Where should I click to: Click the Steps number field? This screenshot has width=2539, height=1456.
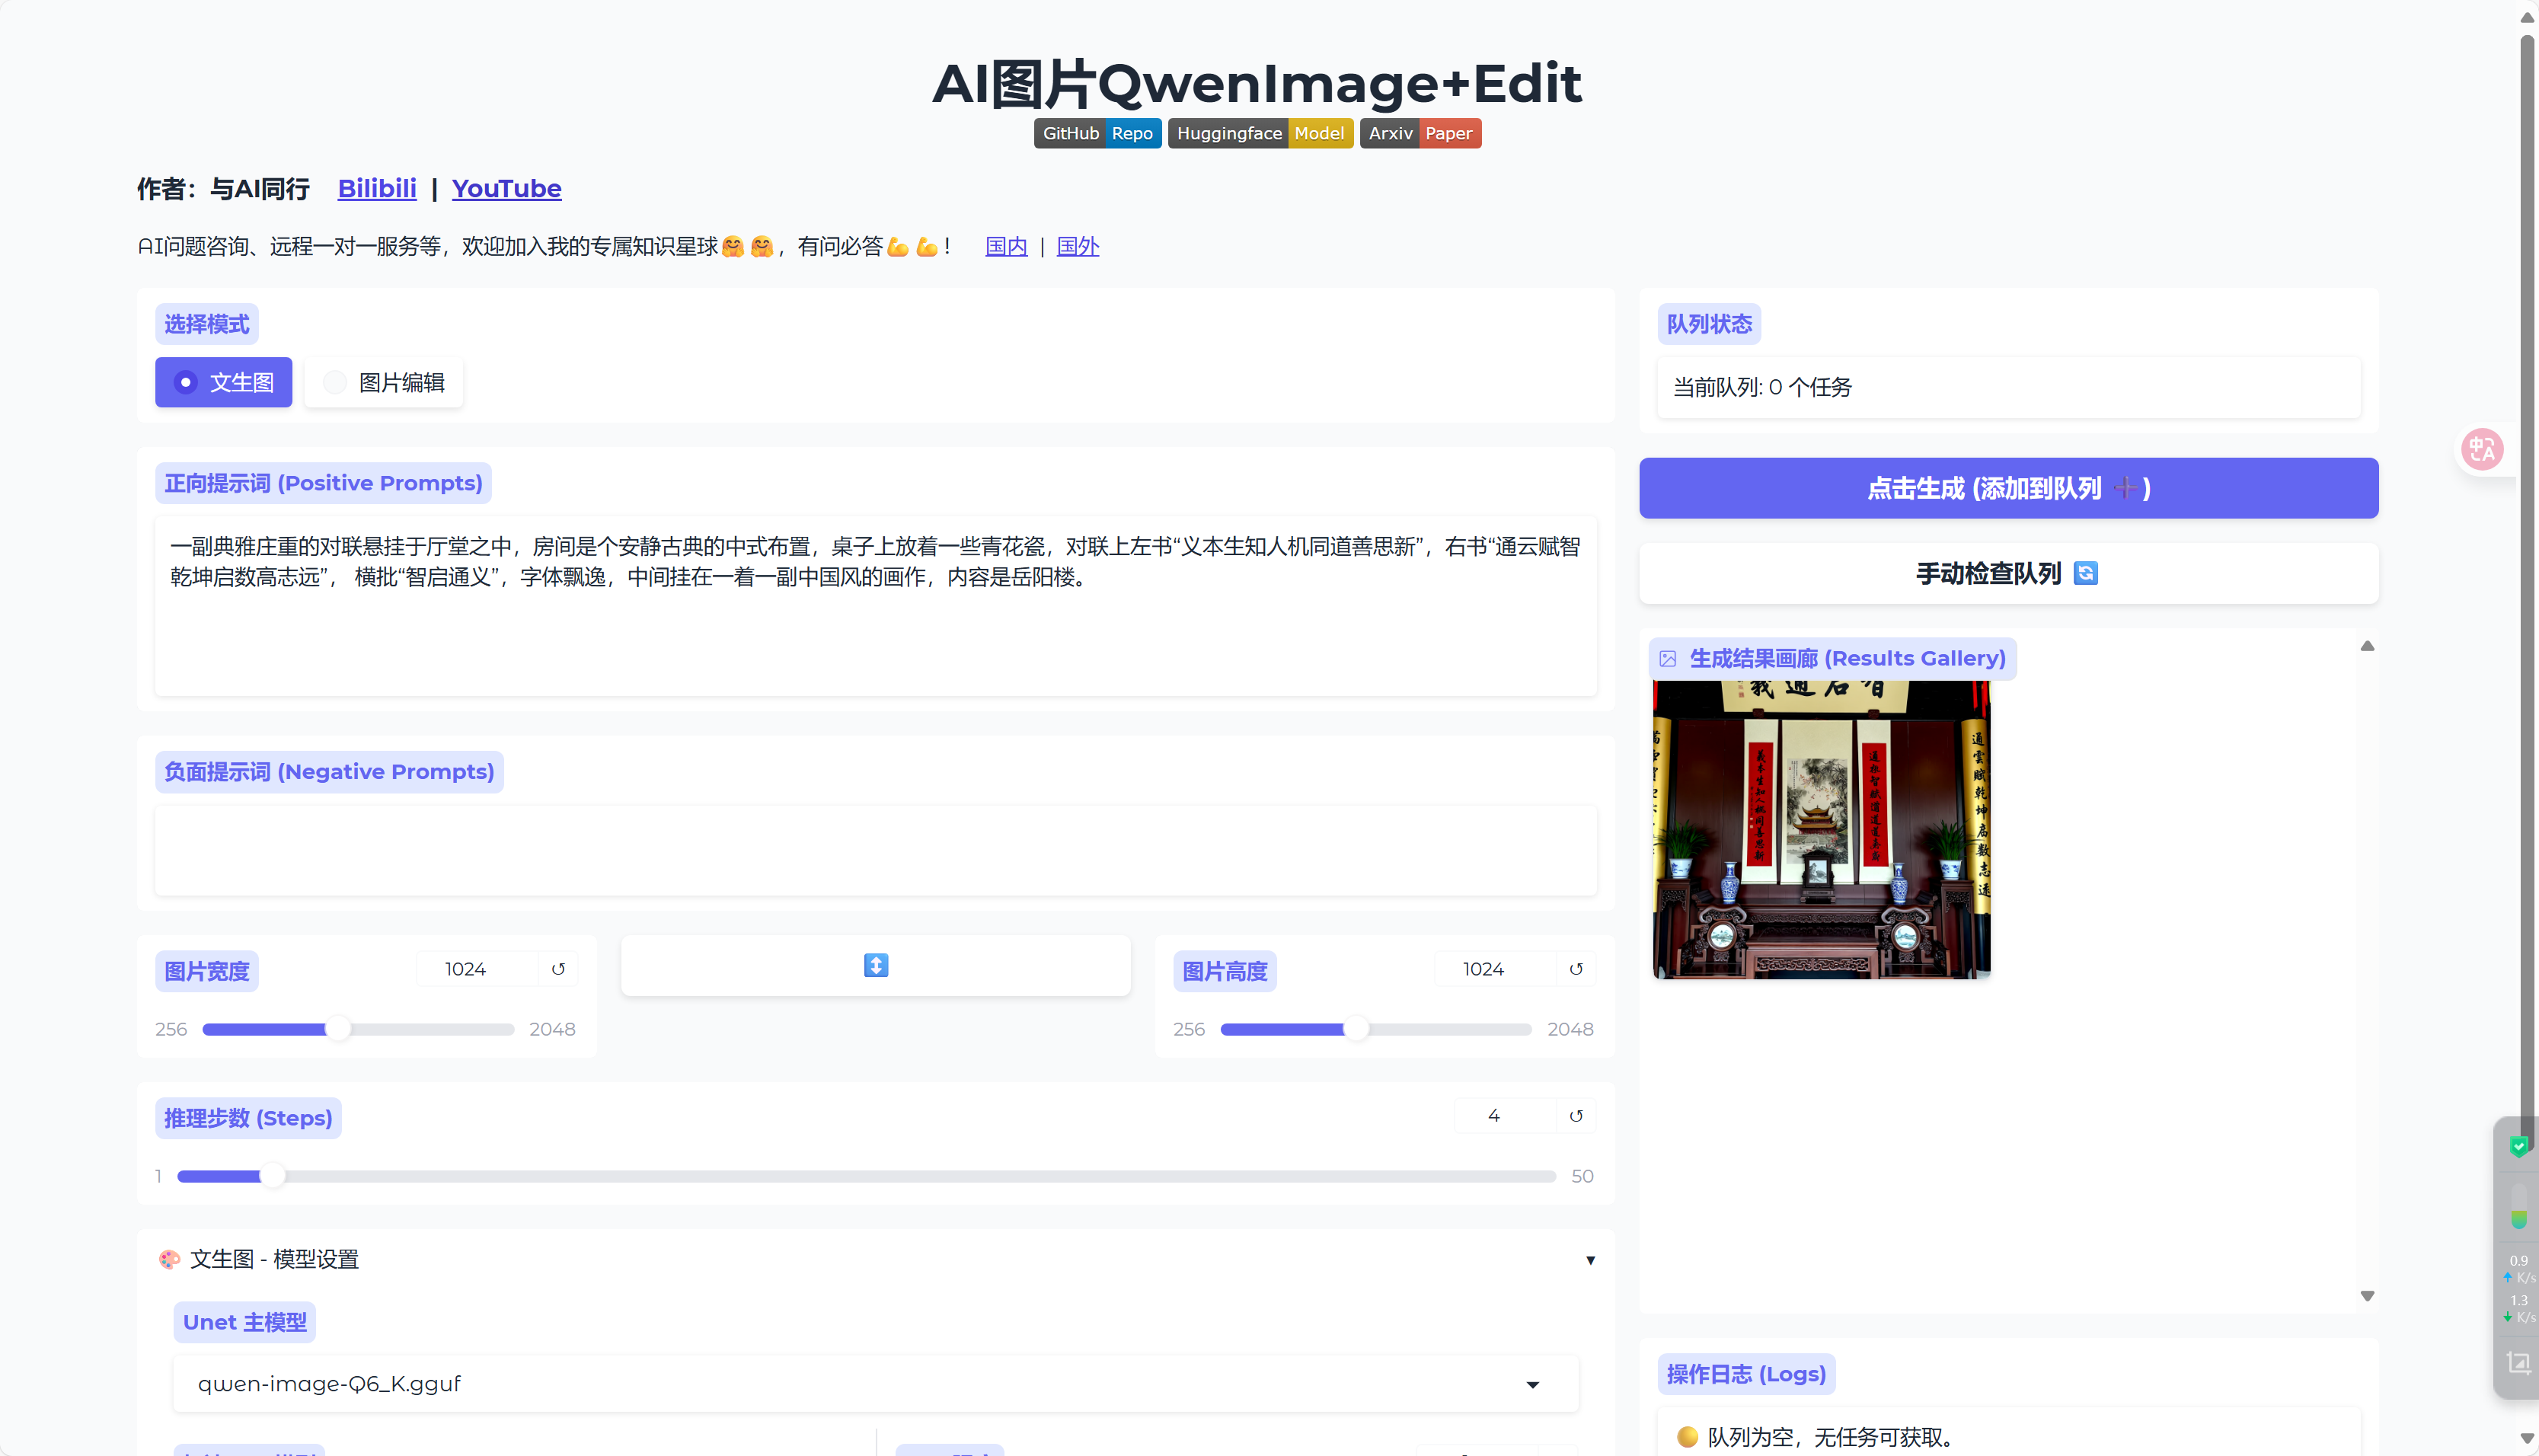pyautogui.click(x=1505, y=1116)
